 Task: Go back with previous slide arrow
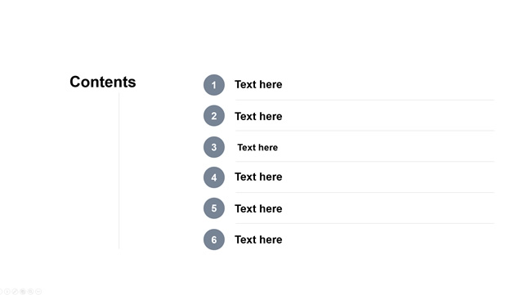1,292
